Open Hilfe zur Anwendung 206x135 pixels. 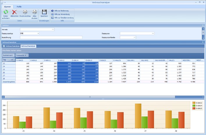[x=61, y=14]
